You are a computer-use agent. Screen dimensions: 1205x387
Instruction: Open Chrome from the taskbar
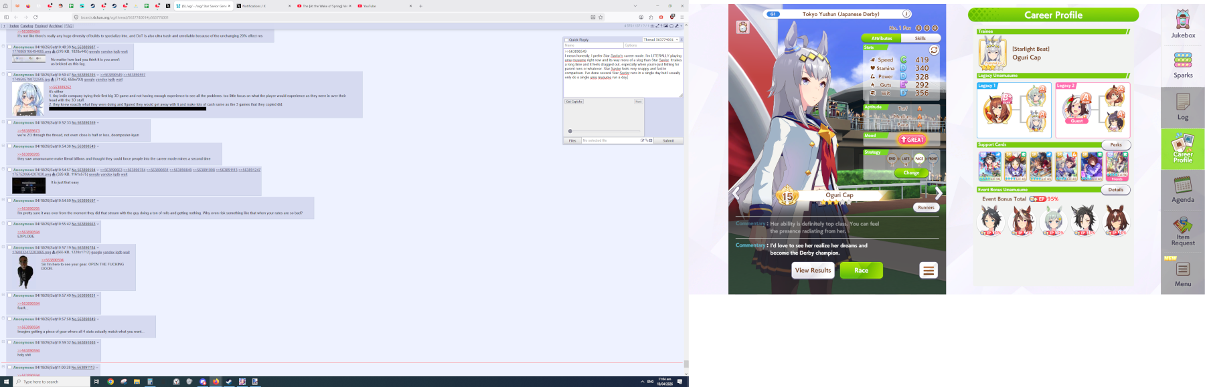[x=110, y=382]
